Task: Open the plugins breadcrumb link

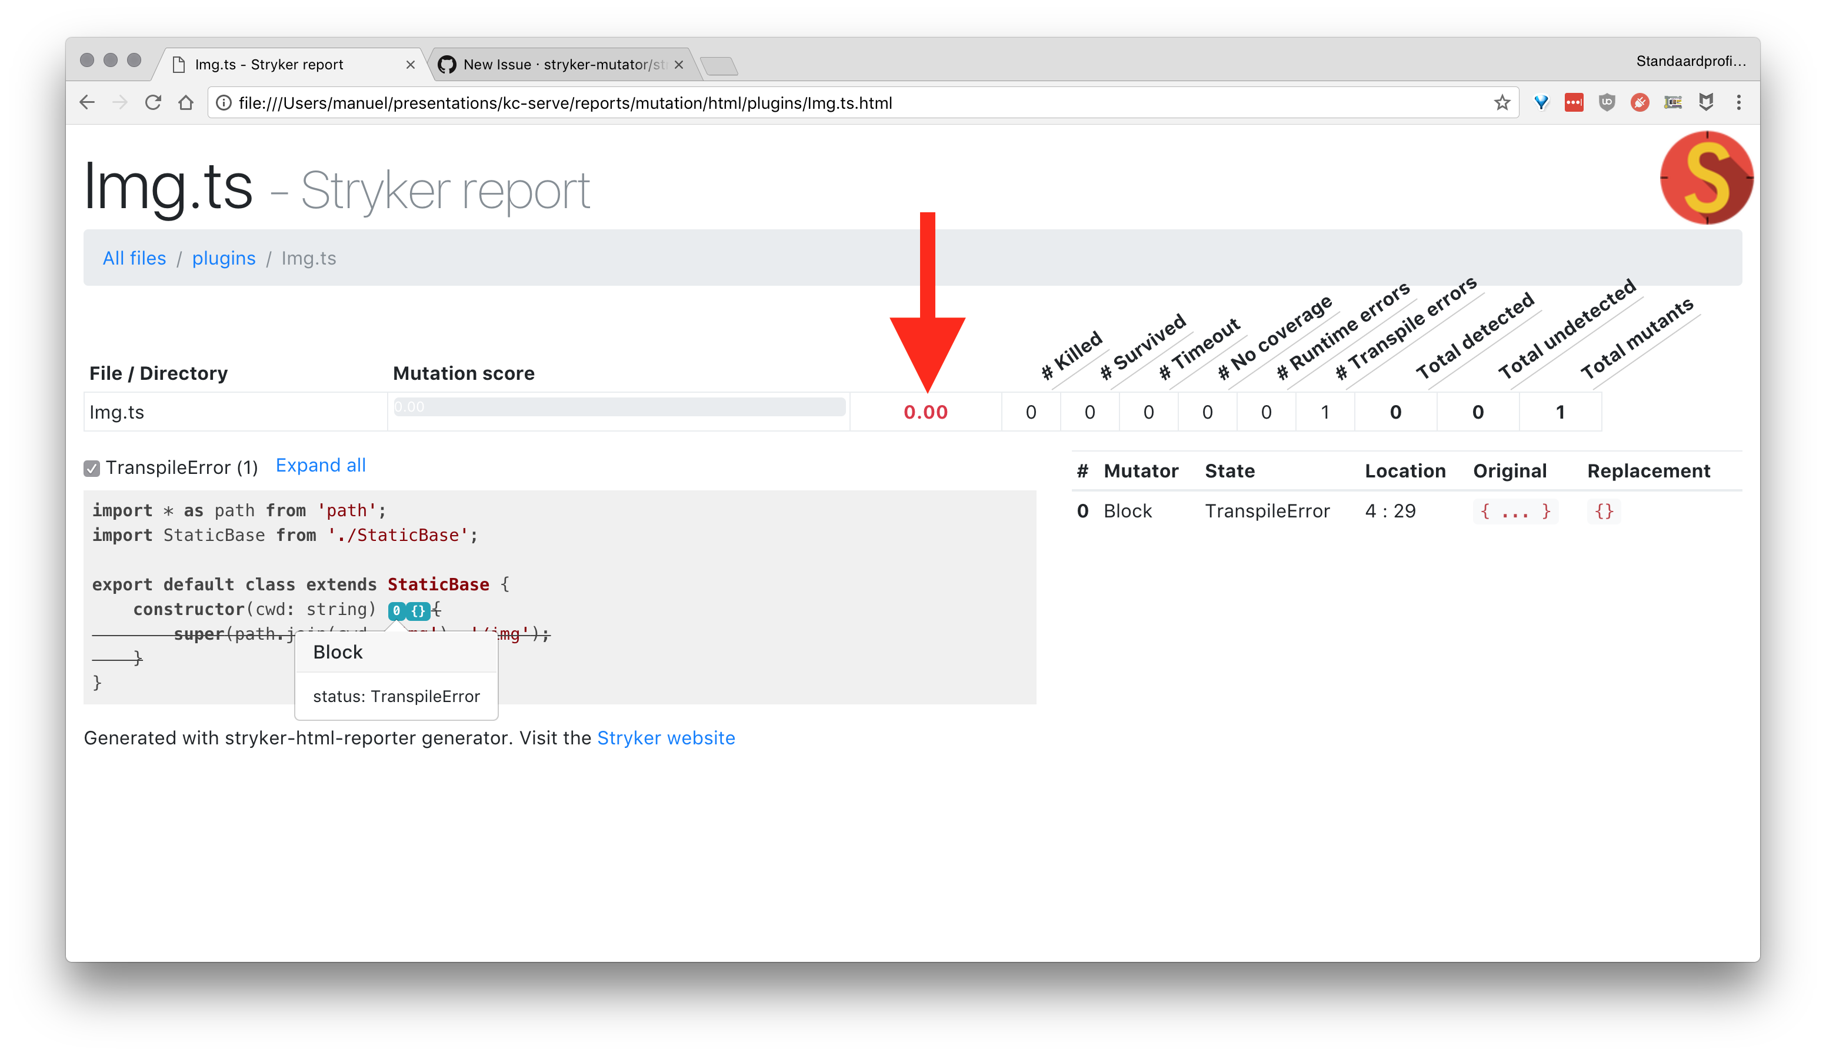Action: point(223,259)
